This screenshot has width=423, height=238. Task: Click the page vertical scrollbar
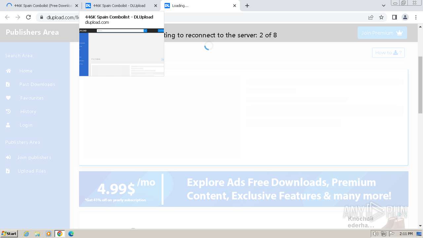(420, 85)
